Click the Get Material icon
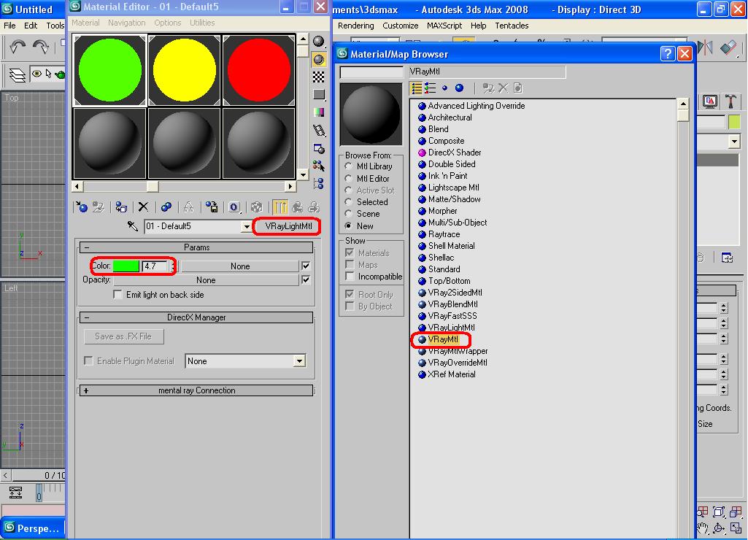The width and height of the screenshot is (748, 540). [x=82, y=207]
